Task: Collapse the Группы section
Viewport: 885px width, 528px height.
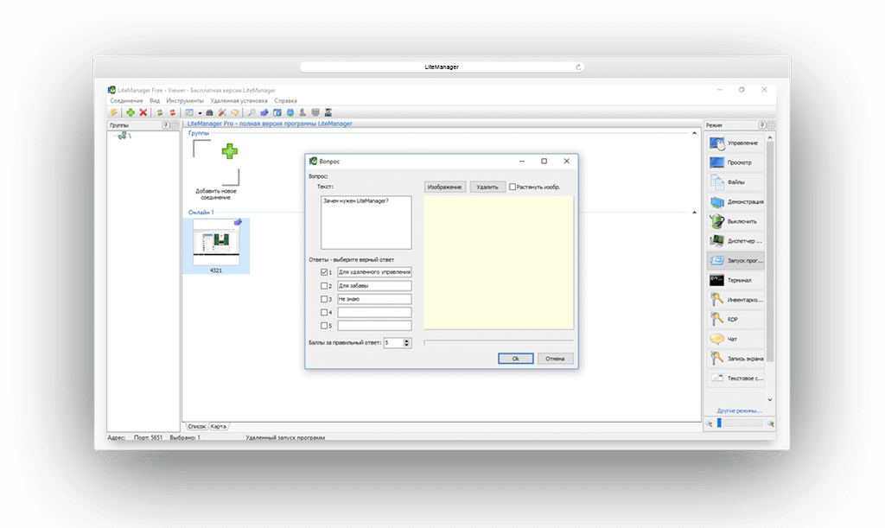Action: tap(694, 133)
